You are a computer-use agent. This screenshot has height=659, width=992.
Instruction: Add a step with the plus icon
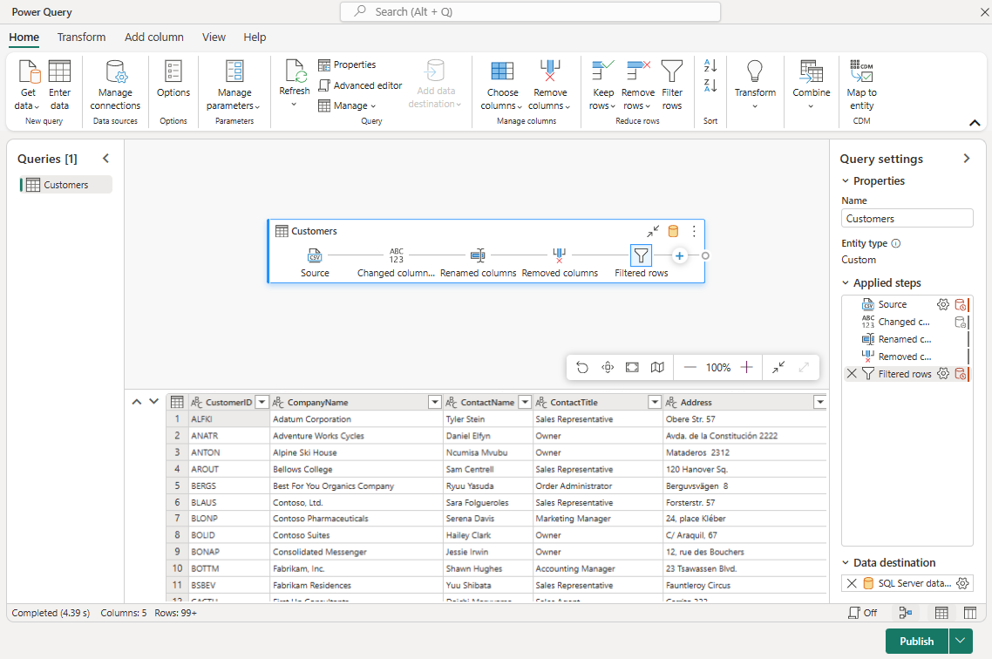[x=680, y=255]
